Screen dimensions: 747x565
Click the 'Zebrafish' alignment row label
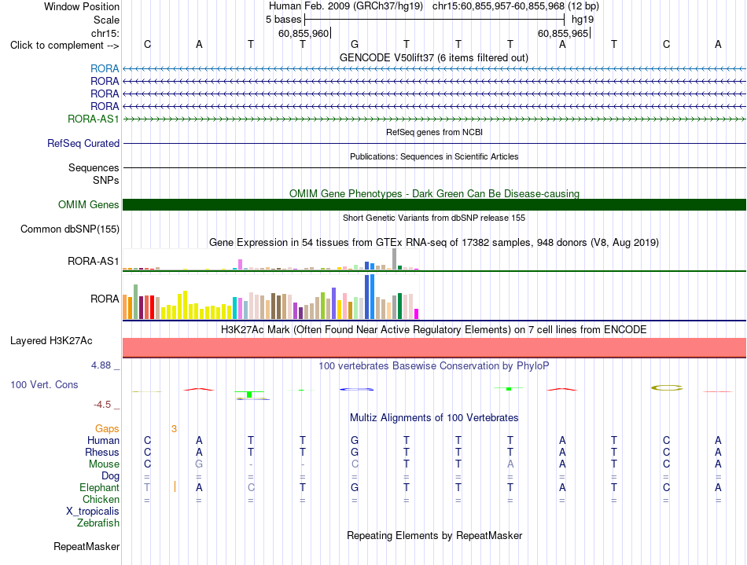(98, 523)
